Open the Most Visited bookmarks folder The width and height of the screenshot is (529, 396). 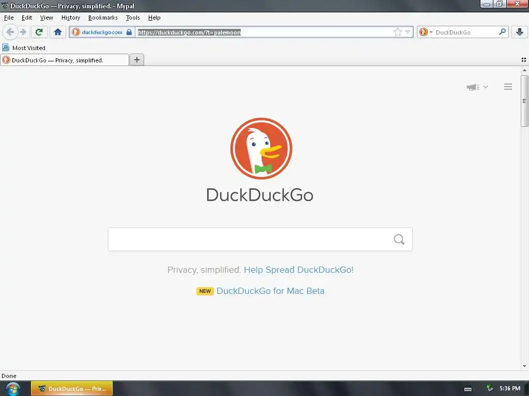tap(24, 48)
